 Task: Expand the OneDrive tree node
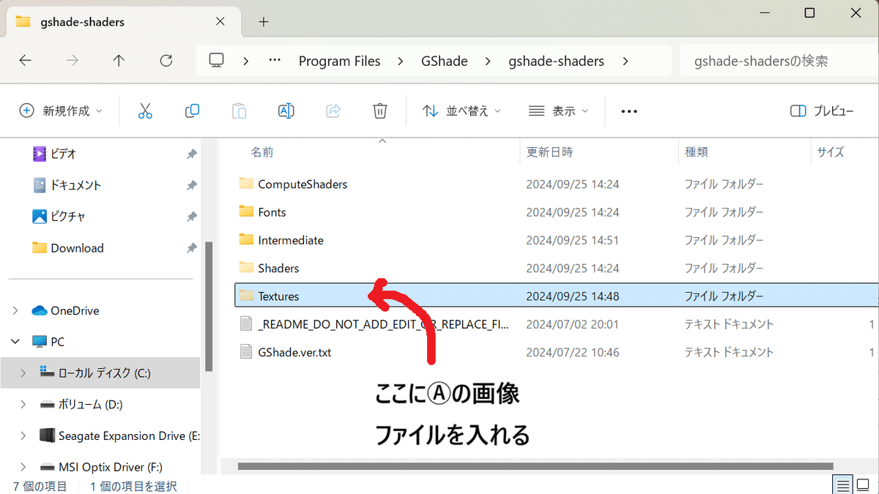[x=15, y=310]
